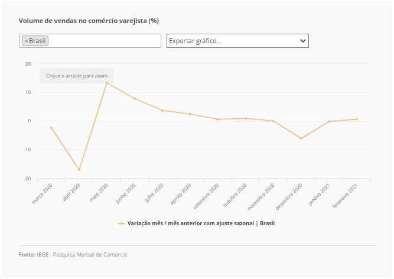Click the Clique e arraste para zoom hint
This screenshot has height=279, width=394.
(x=77, y=76)
